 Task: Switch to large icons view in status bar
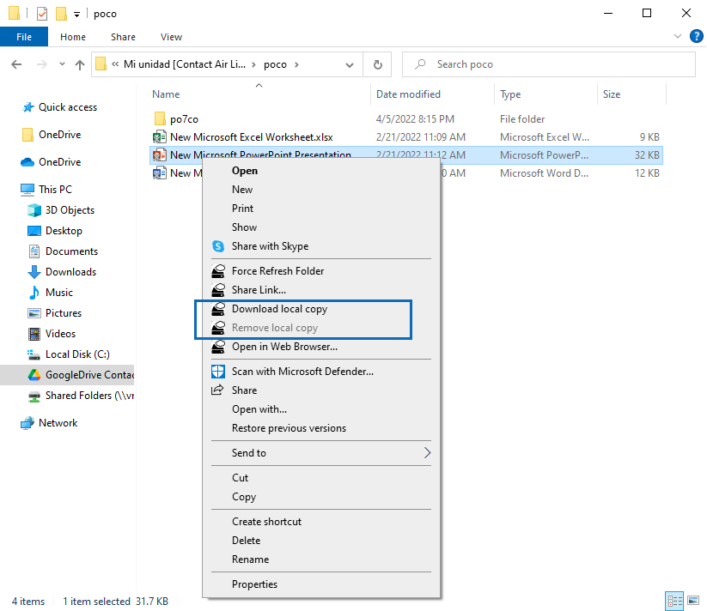692,602
